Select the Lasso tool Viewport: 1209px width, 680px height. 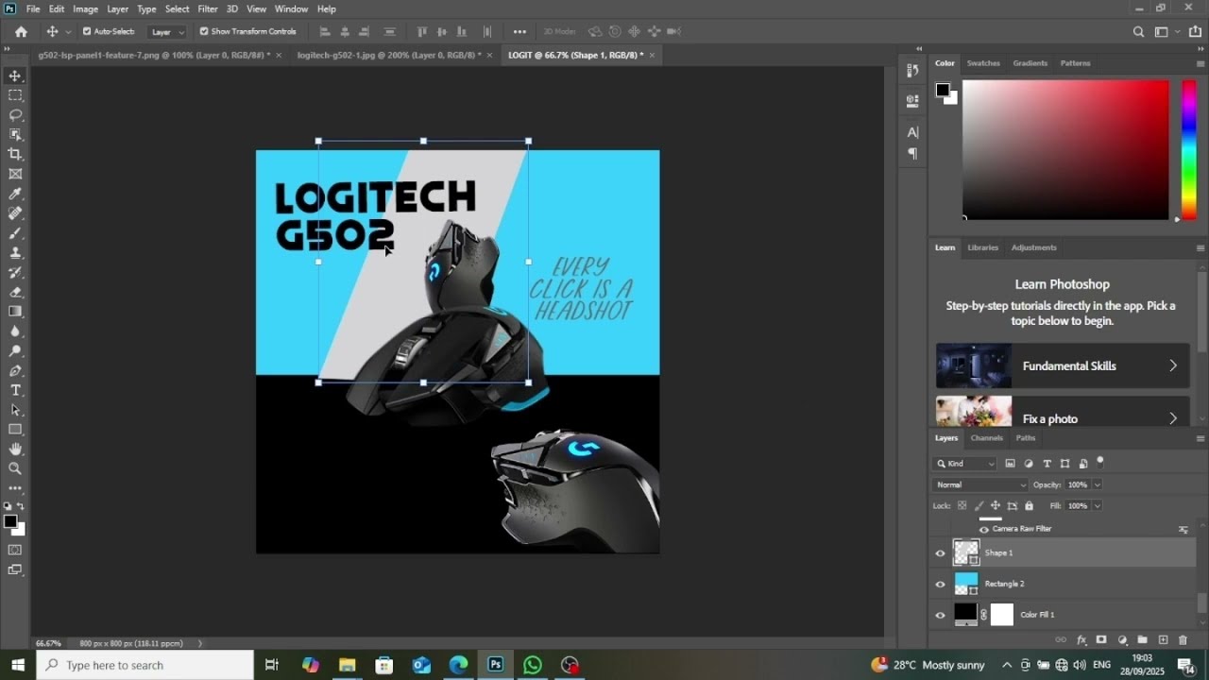15,115
